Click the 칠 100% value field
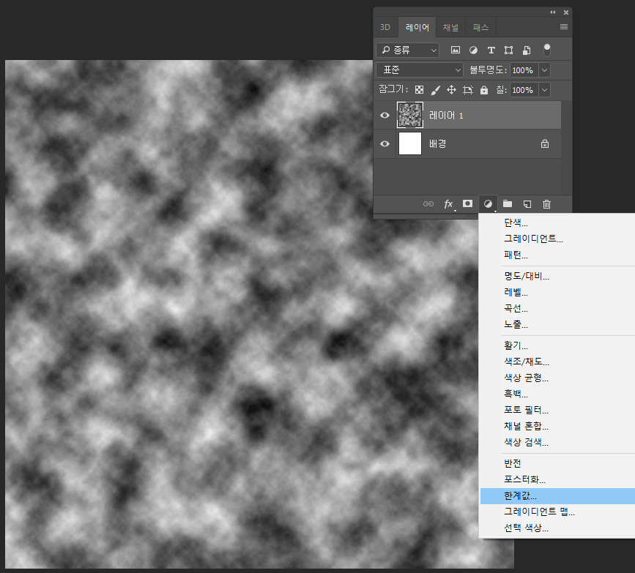 pos(524,90)
